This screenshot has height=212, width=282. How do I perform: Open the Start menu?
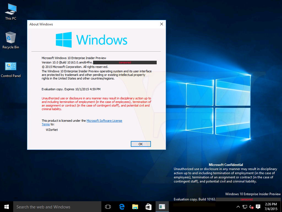point(7,207)
